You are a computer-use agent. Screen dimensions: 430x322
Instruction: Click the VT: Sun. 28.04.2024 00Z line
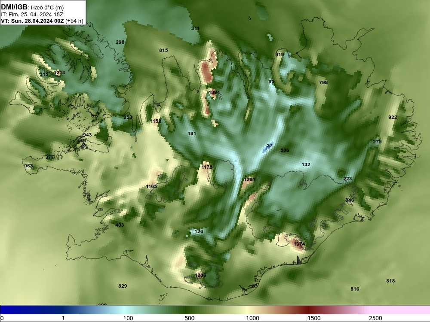42,21
